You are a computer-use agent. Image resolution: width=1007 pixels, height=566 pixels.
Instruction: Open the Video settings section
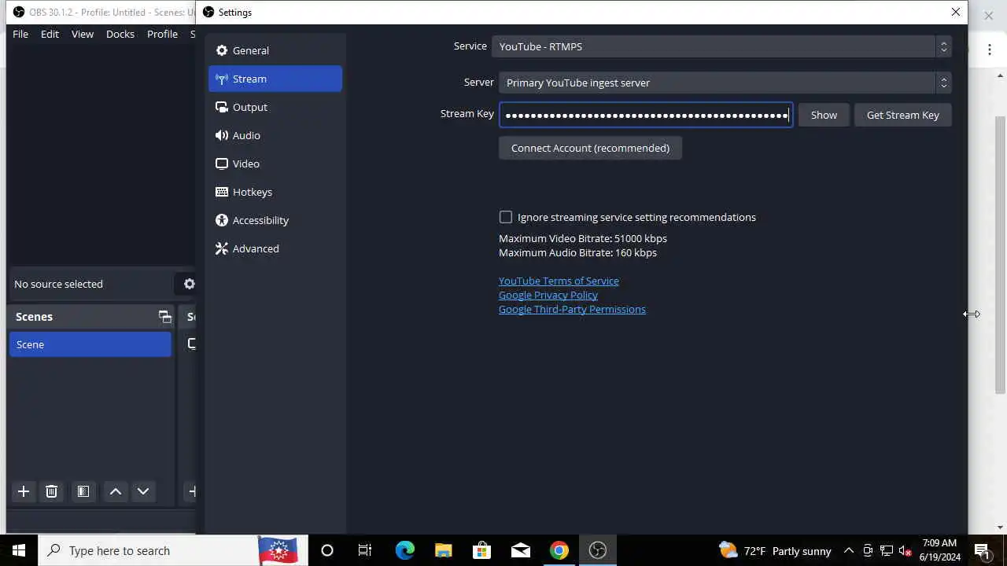(275, 164)
